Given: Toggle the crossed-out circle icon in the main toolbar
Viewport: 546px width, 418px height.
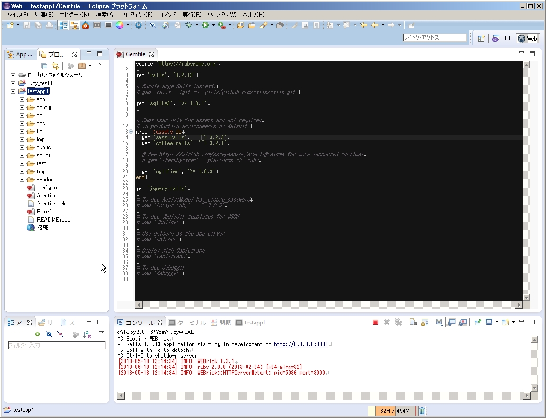Looking at the screenshot, I should [152, 25].
